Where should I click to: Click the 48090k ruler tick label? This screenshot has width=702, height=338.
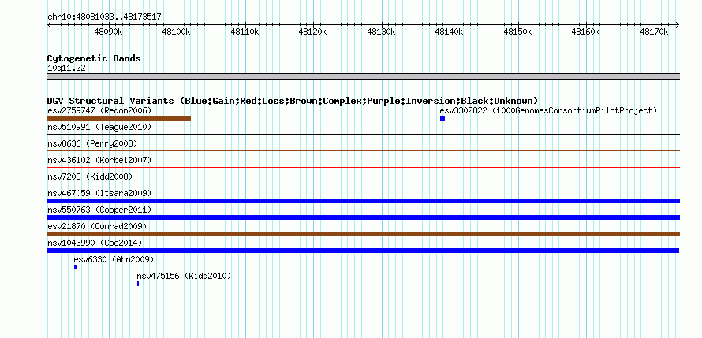click(108, 32)
